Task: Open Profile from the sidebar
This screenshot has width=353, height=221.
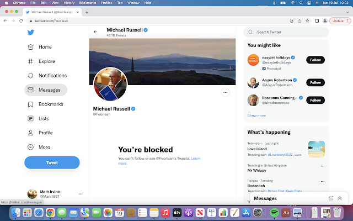Action: point(40,133)
